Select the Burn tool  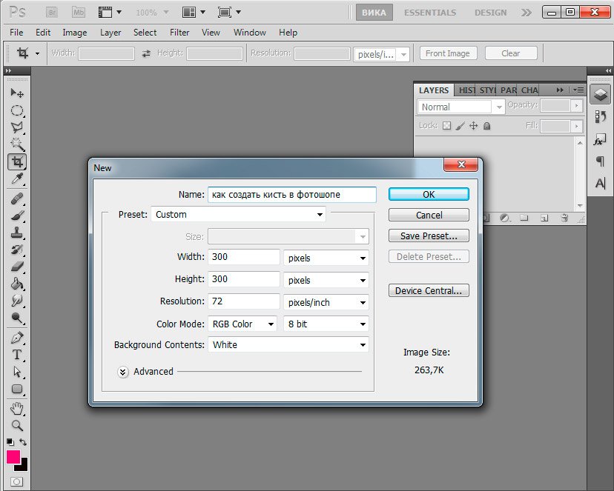17,318
